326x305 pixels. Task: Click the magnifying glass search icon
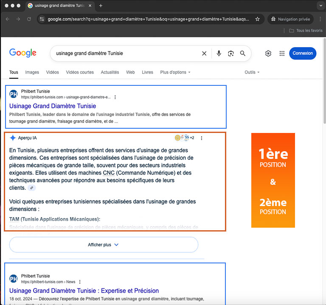[x=243, y=54]
